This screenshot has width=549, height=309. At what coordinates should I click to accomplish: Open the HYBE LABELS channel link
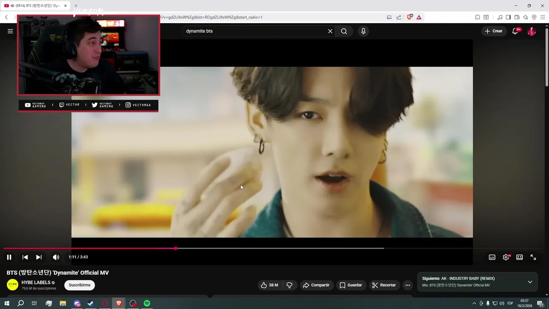coord(36,282)
